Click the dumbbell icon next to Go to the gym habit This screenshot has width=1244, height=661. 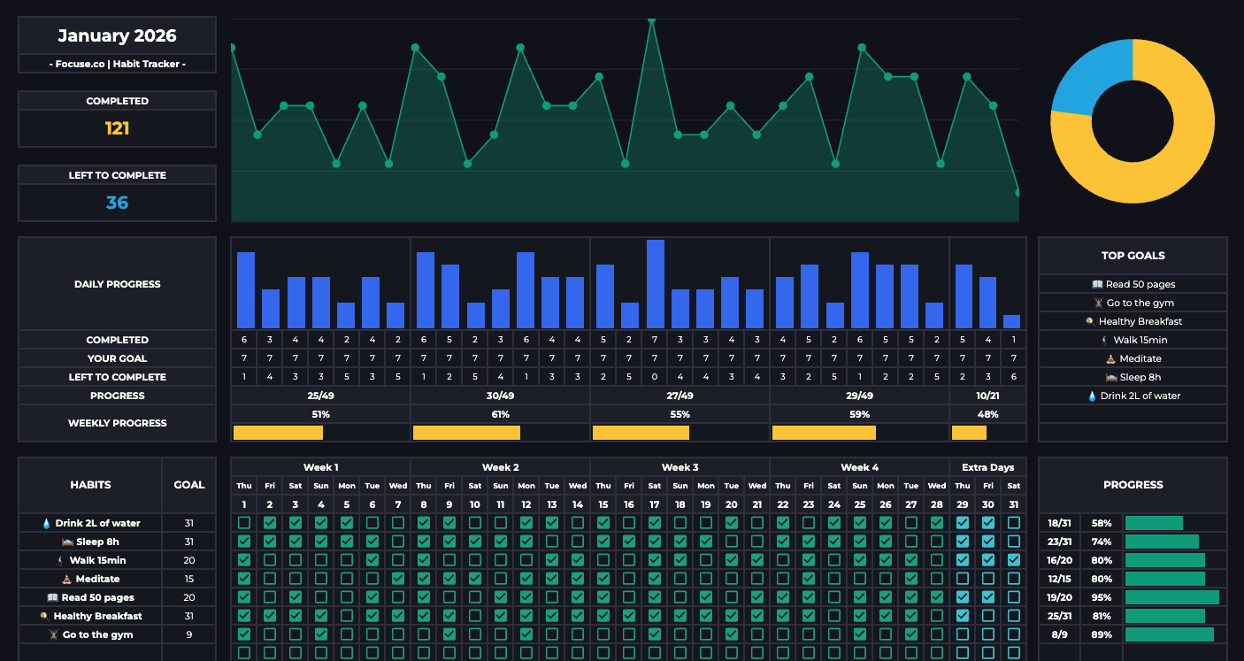point(54,634)
